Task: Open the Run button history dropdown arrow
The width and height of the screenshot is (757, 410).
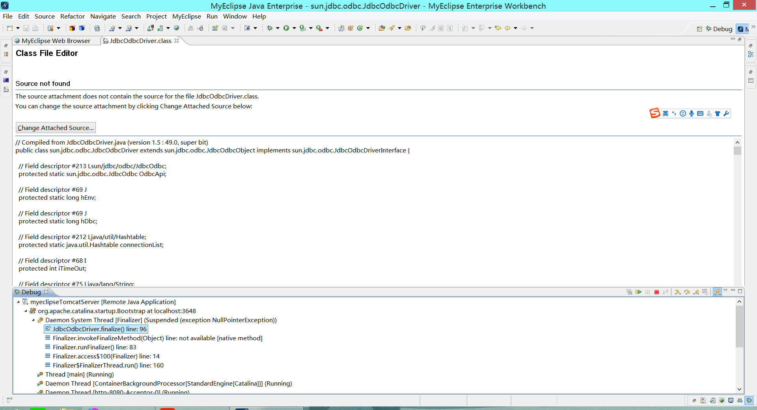Action: tap(294, 28)
